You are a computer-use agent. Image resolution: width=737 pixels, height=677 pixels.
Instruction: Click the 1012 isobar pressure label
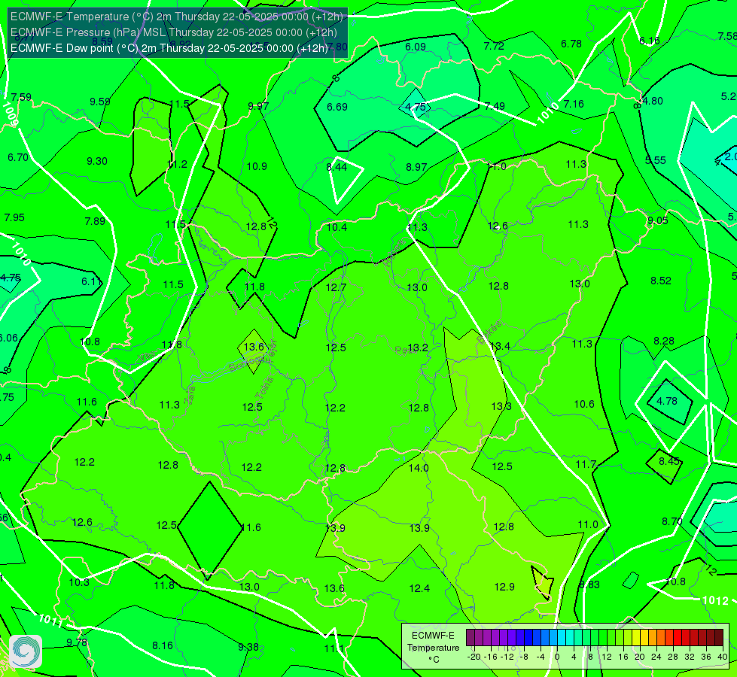pos(715,600)
